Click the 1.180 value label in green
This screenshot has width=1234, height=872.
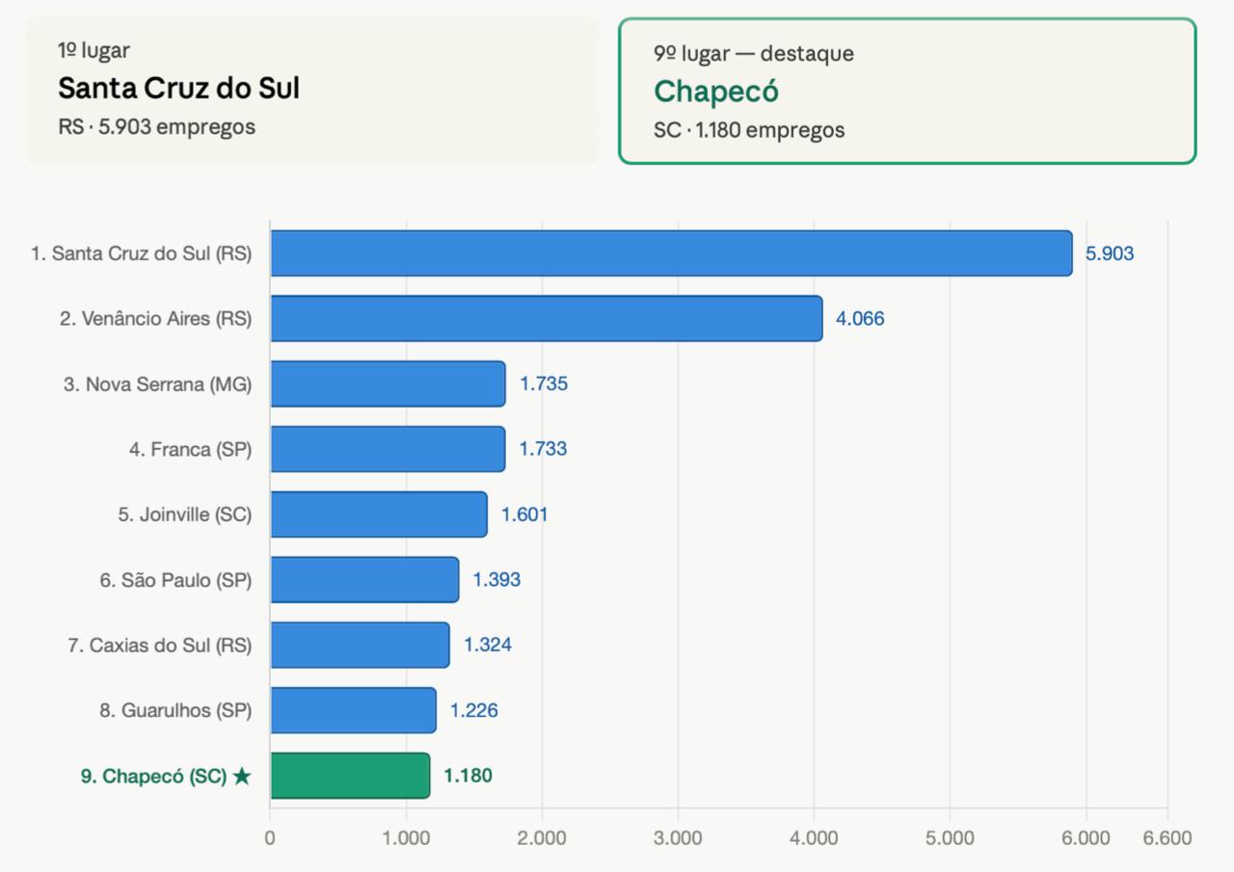468,776
